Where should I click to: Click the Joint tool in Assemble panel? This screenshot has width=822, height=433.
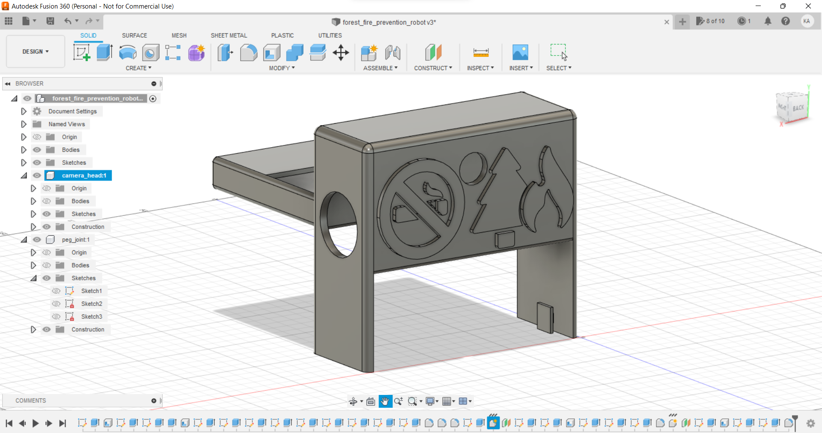point(393,52)
